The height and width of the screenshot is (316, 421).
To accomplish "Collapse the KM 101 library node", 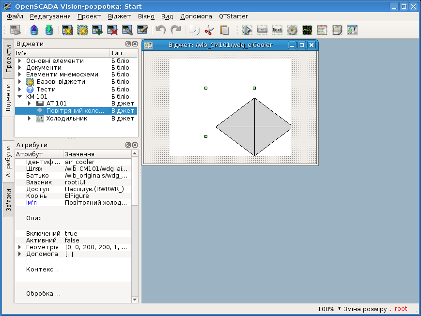I will tap(20, 96).
